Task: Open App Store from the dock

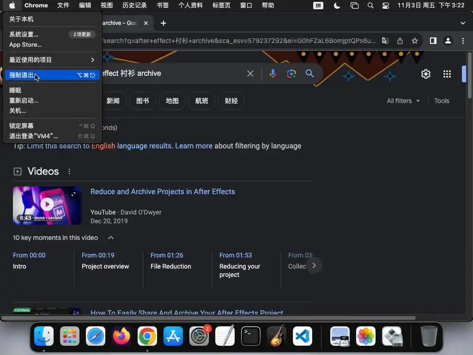Action: [x=173, y=336]
